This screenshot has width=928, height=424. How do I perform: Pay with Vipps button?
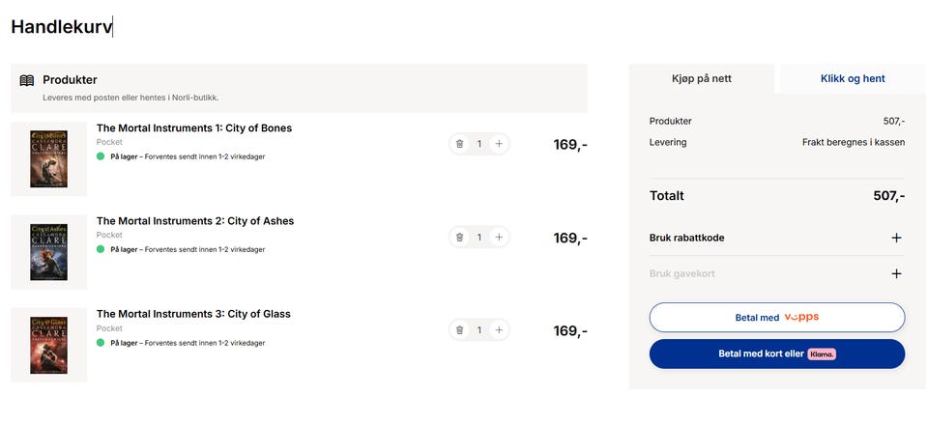click(777, 318)
